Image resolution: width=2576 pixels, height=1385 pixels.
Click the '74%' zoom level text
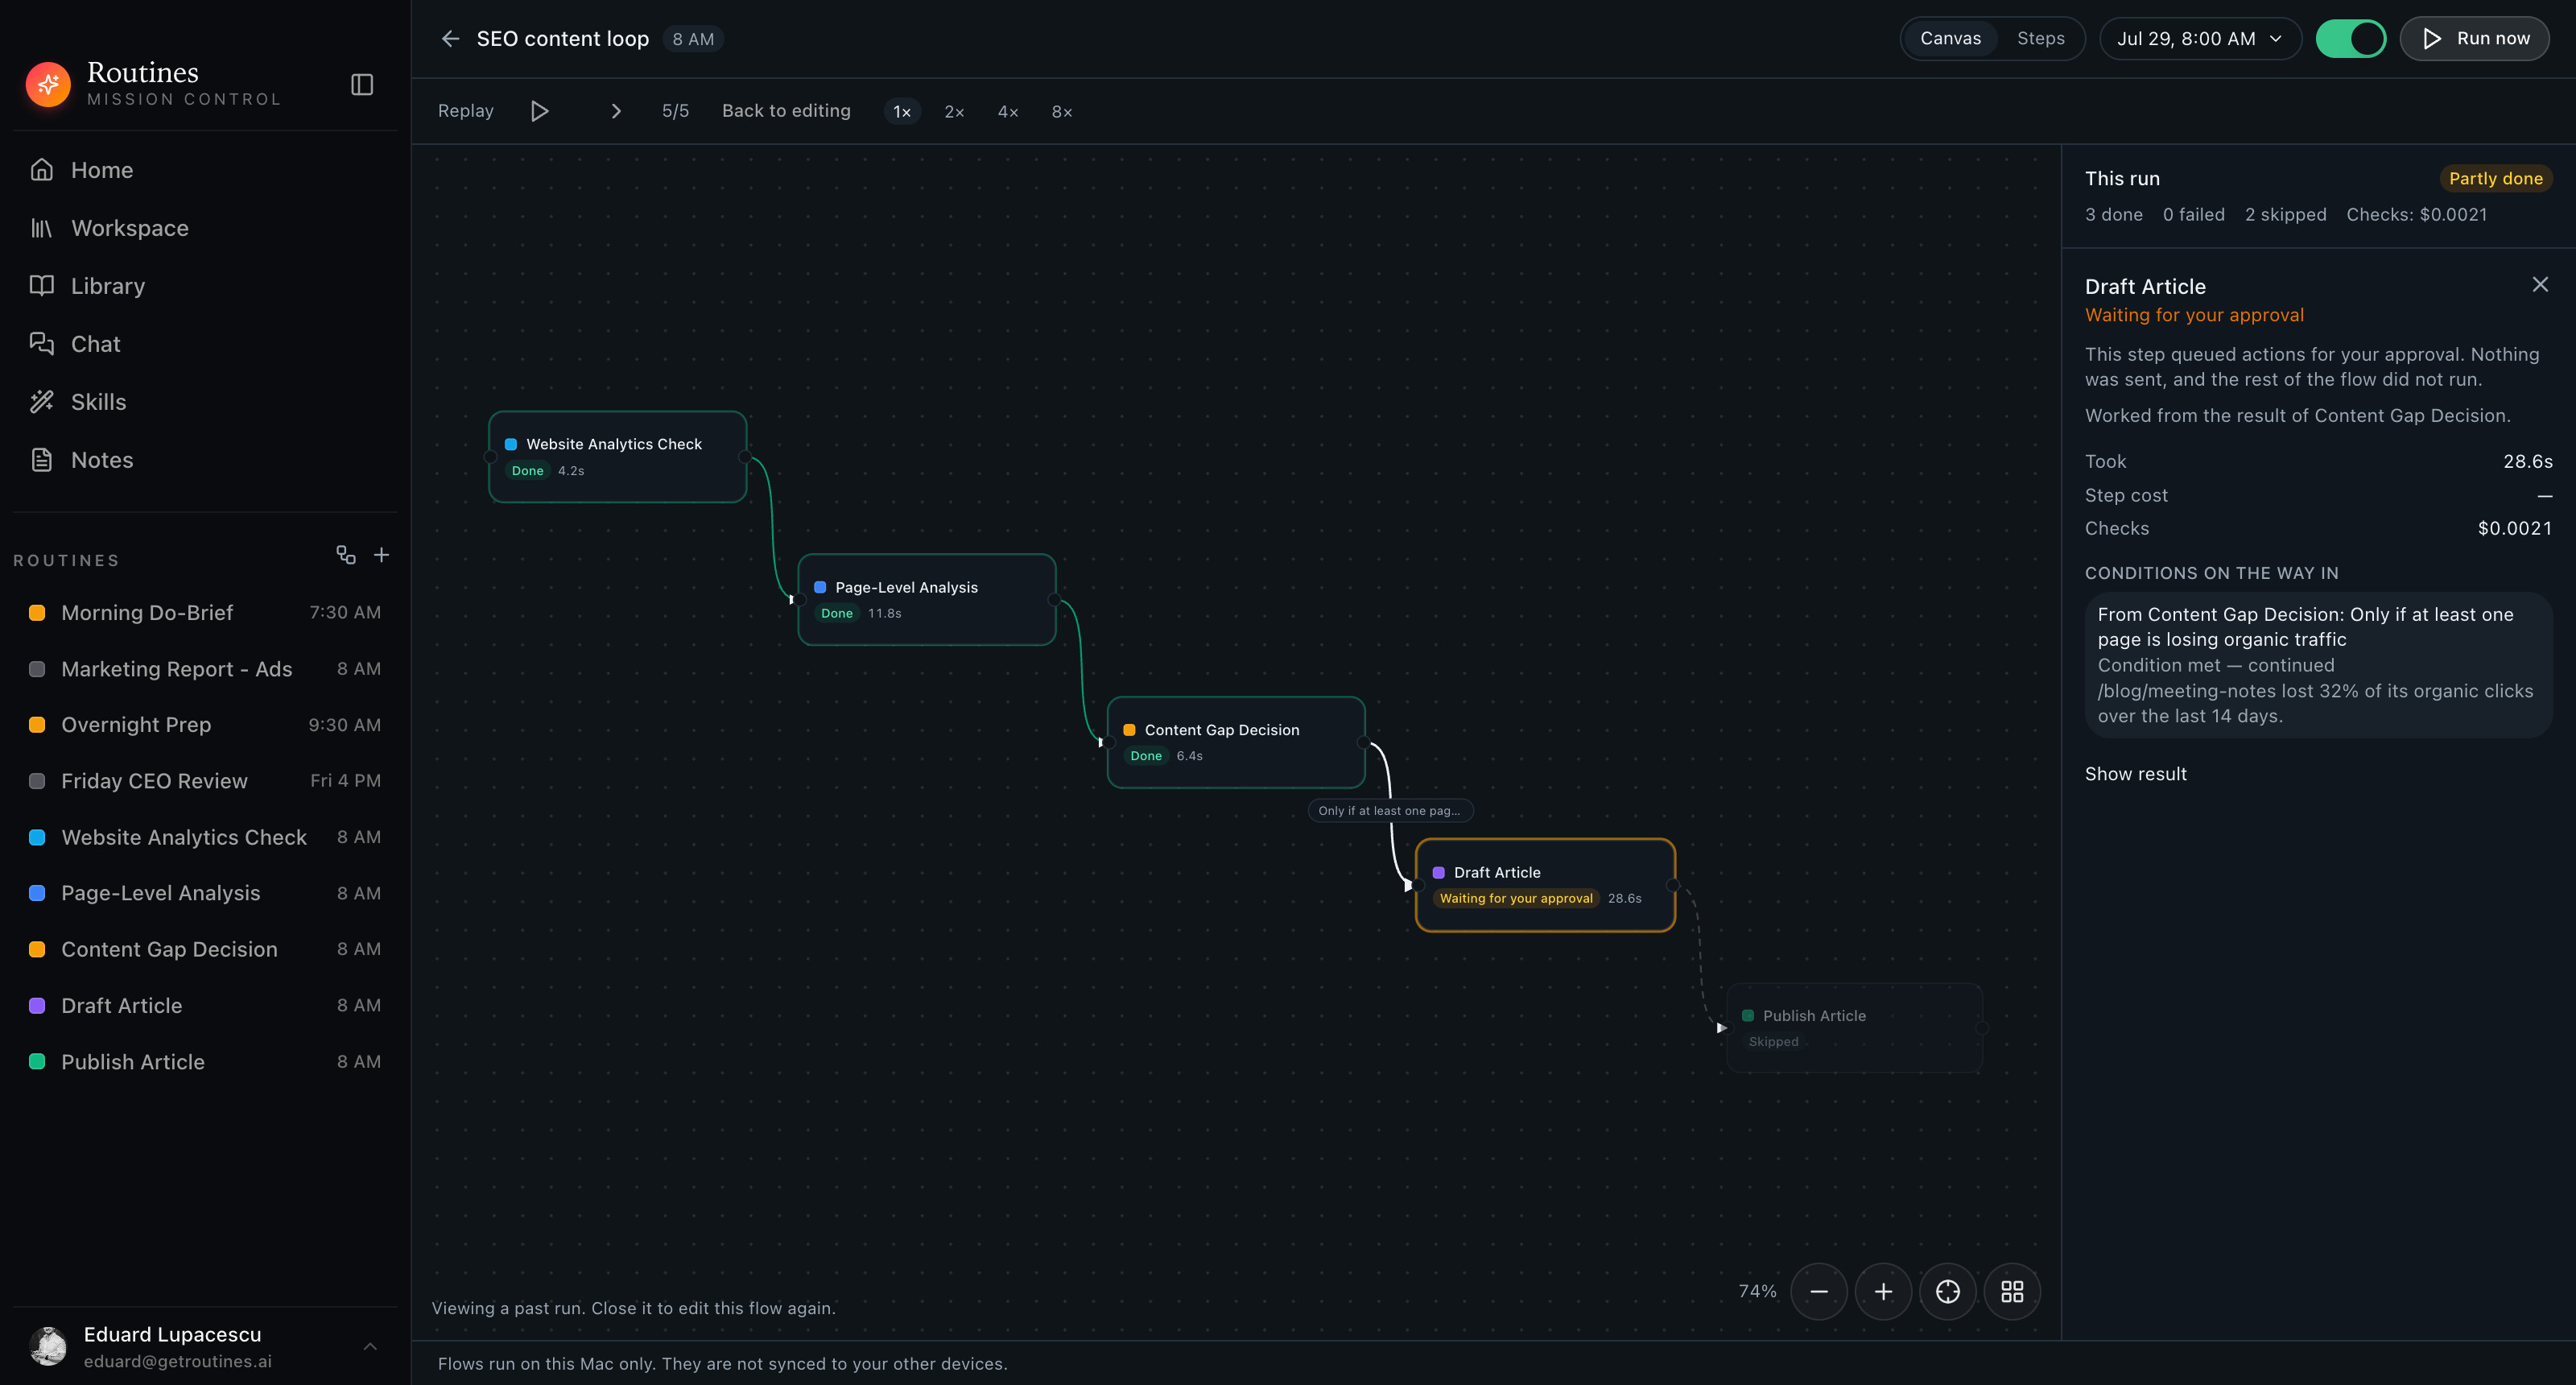click(1757, 1292)
